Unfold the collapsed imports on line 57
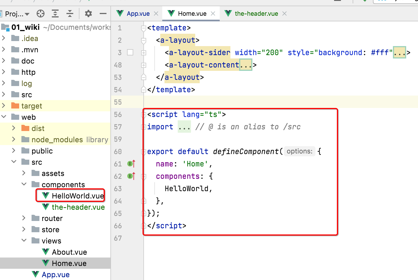Screen dimensions: 418x280 coord(144,127)
